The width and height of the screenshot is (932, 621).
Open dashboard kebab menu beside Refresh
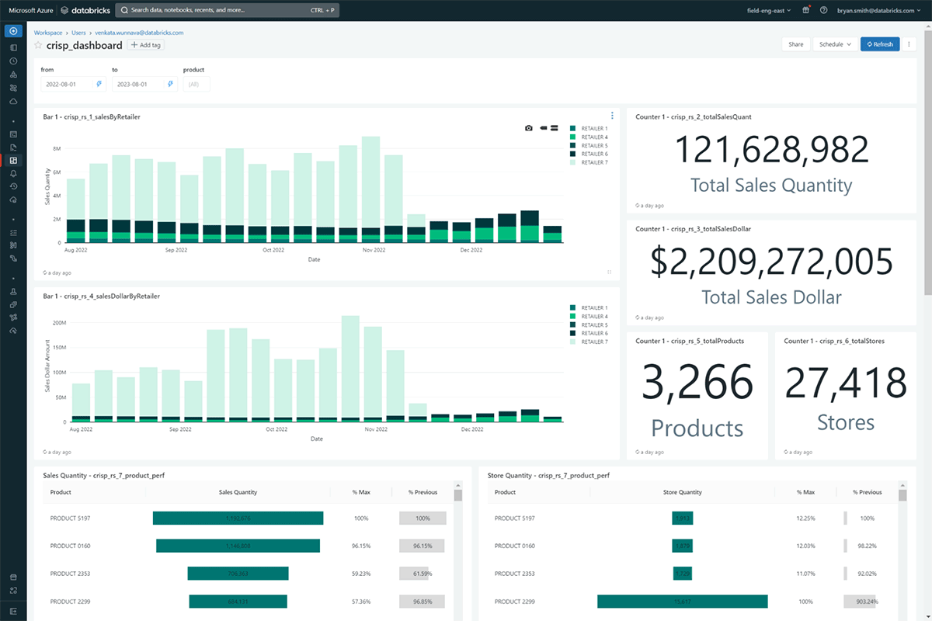coord(909,44)
